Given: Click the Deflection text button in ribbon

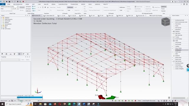Looking at the screenshot, I should tap(164, 6).
